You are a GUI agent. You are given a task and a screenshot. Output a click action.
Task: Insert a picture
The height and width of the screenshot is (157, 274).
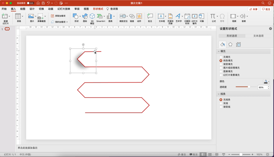coord(31,18)
